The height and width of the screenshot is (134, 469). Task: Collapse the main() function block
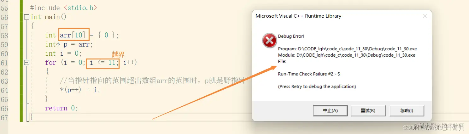tap(27, 17)
